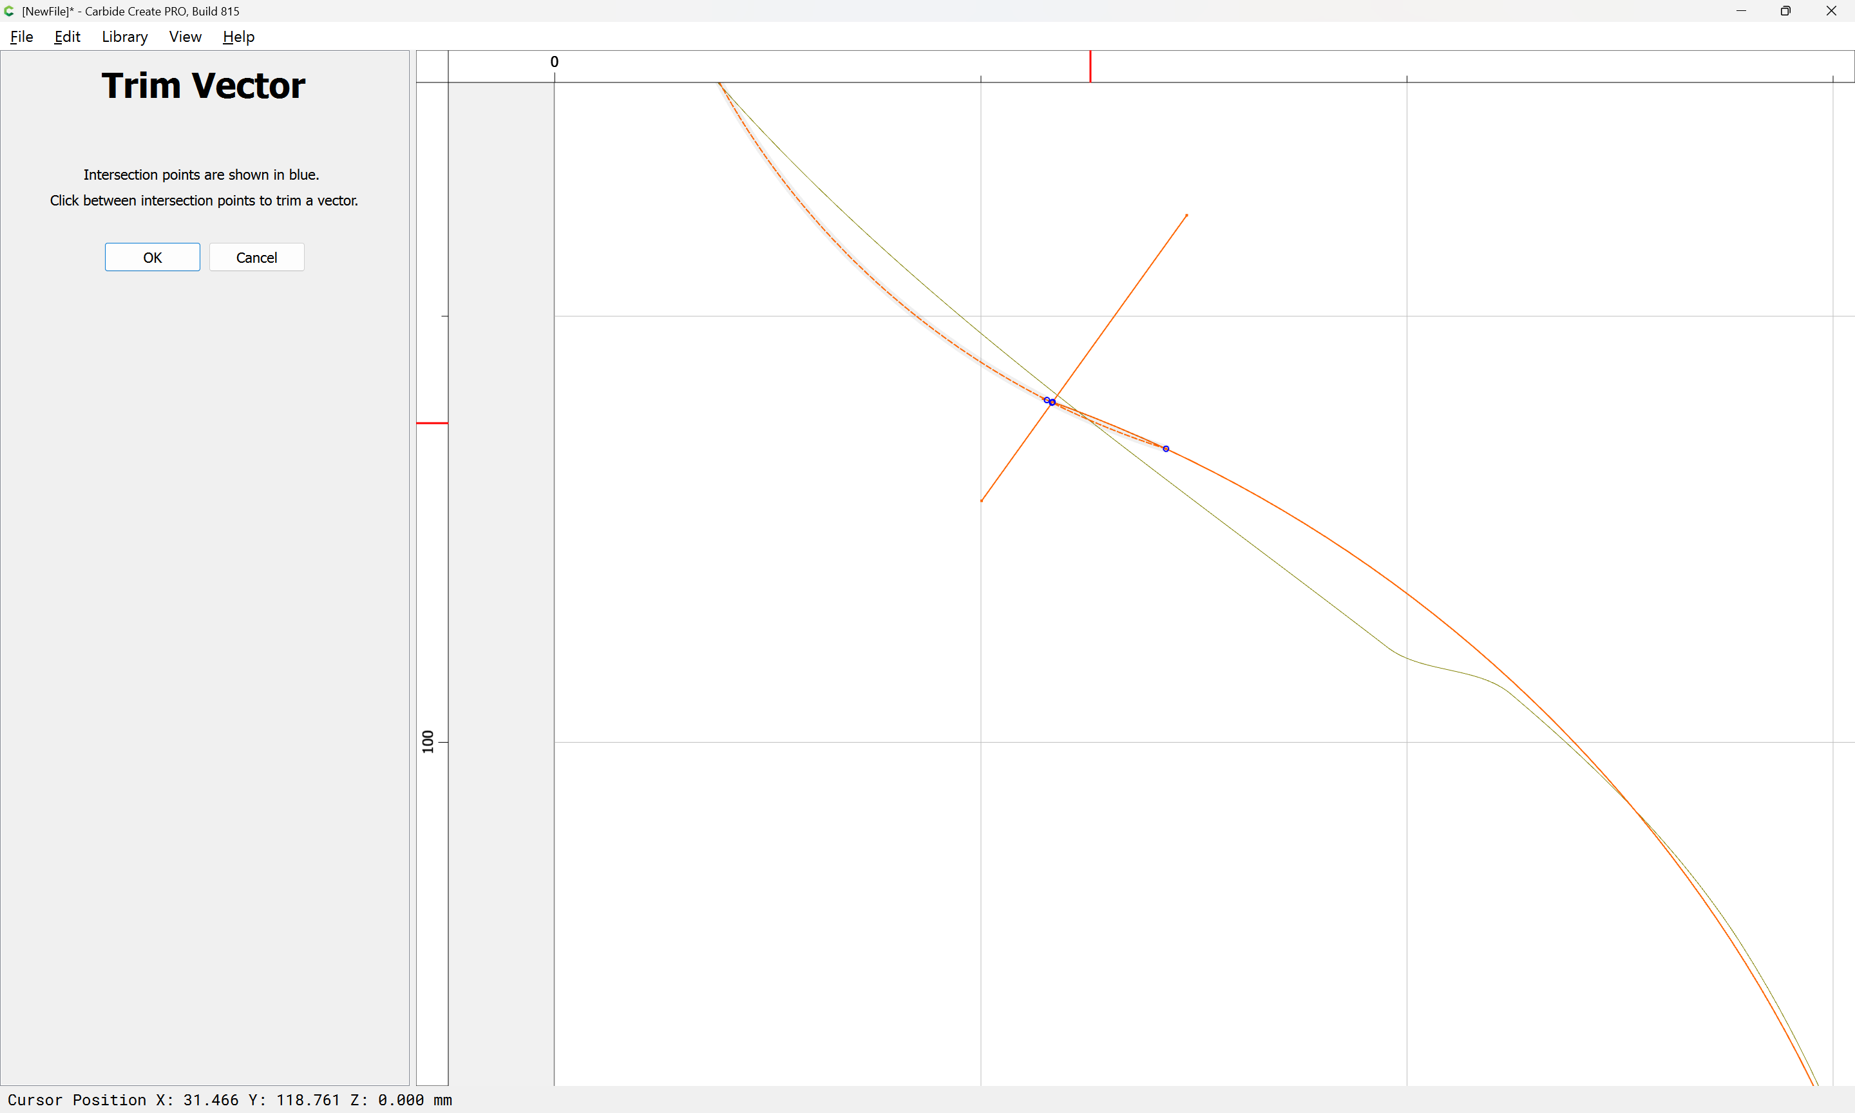This screenshot has height=1113, width=1855.
Task: Confirm trim with the OK button
Action: (152, 257)
